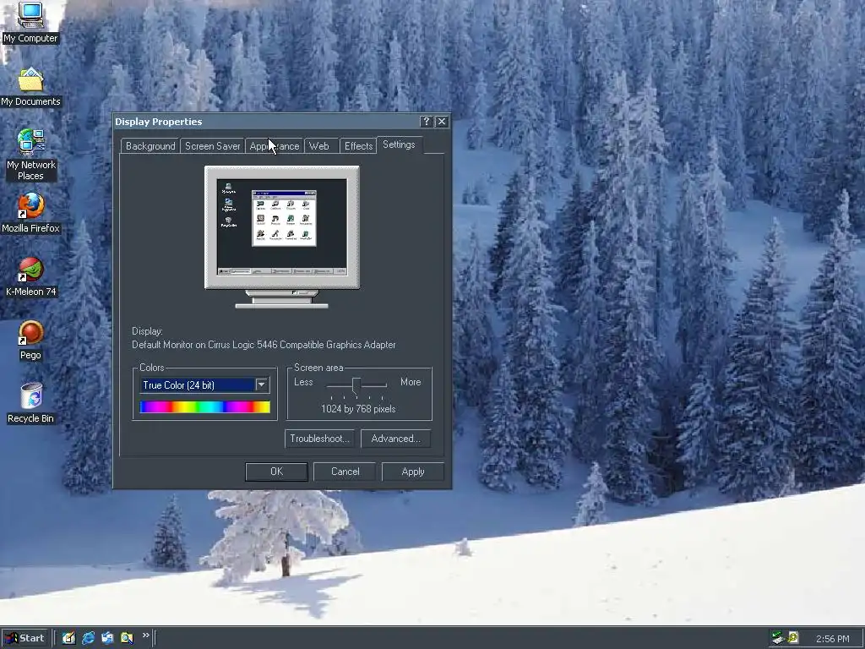Click the Screen area resolution slider thumb

pyautogui.click(x=356, y=387)
